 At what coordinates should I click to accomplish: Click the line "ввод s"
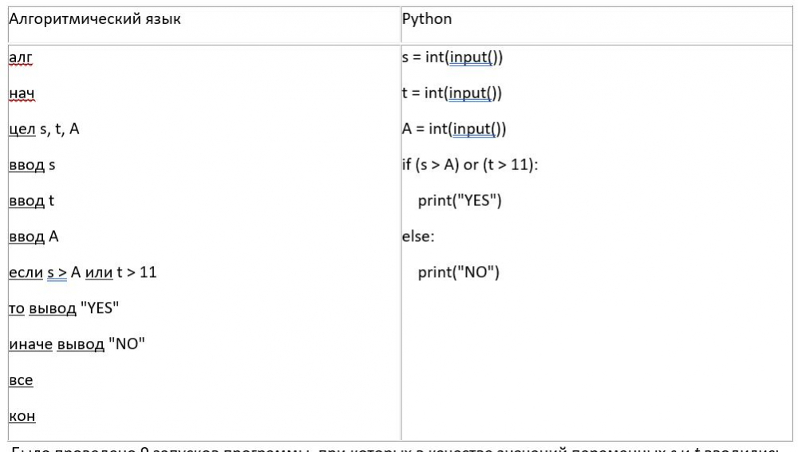coord(32,165)
